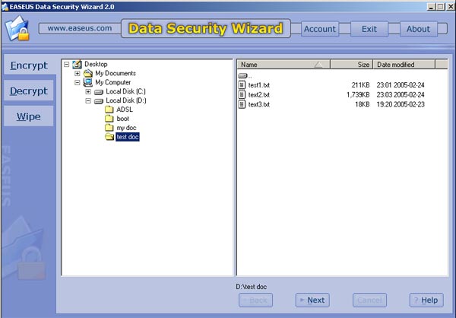Visit the www.easeus.com link
Image resolution: width=456 pixels, height=318 pixels.
pos(80,28)
